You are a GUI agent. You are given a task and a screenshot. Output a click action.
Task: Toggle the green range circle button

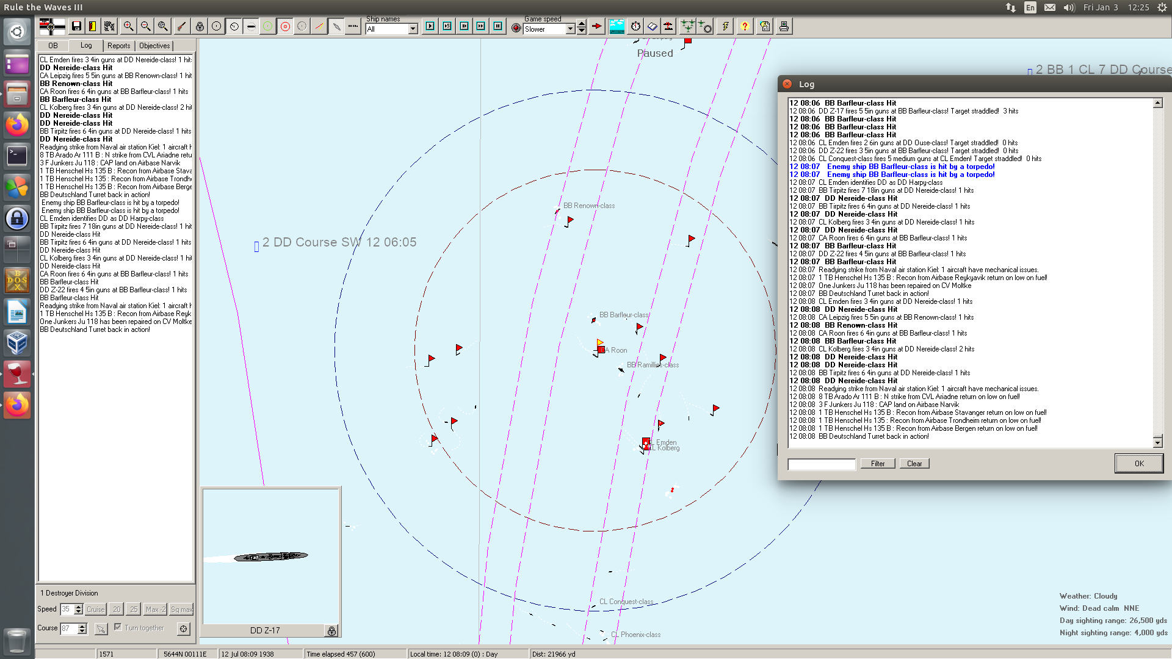point(268,26)
